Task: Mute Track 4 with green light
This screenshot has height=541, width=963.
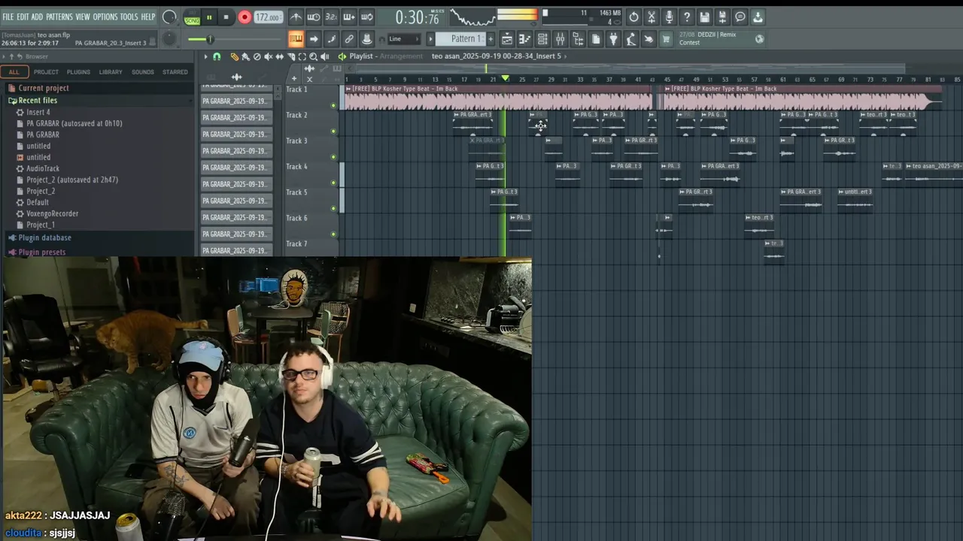Action: (333, 183)
